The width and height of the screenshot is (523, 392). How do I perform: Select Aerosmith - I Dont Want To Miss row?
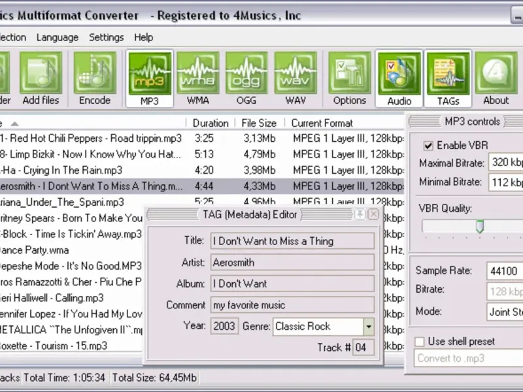point(202,186)
